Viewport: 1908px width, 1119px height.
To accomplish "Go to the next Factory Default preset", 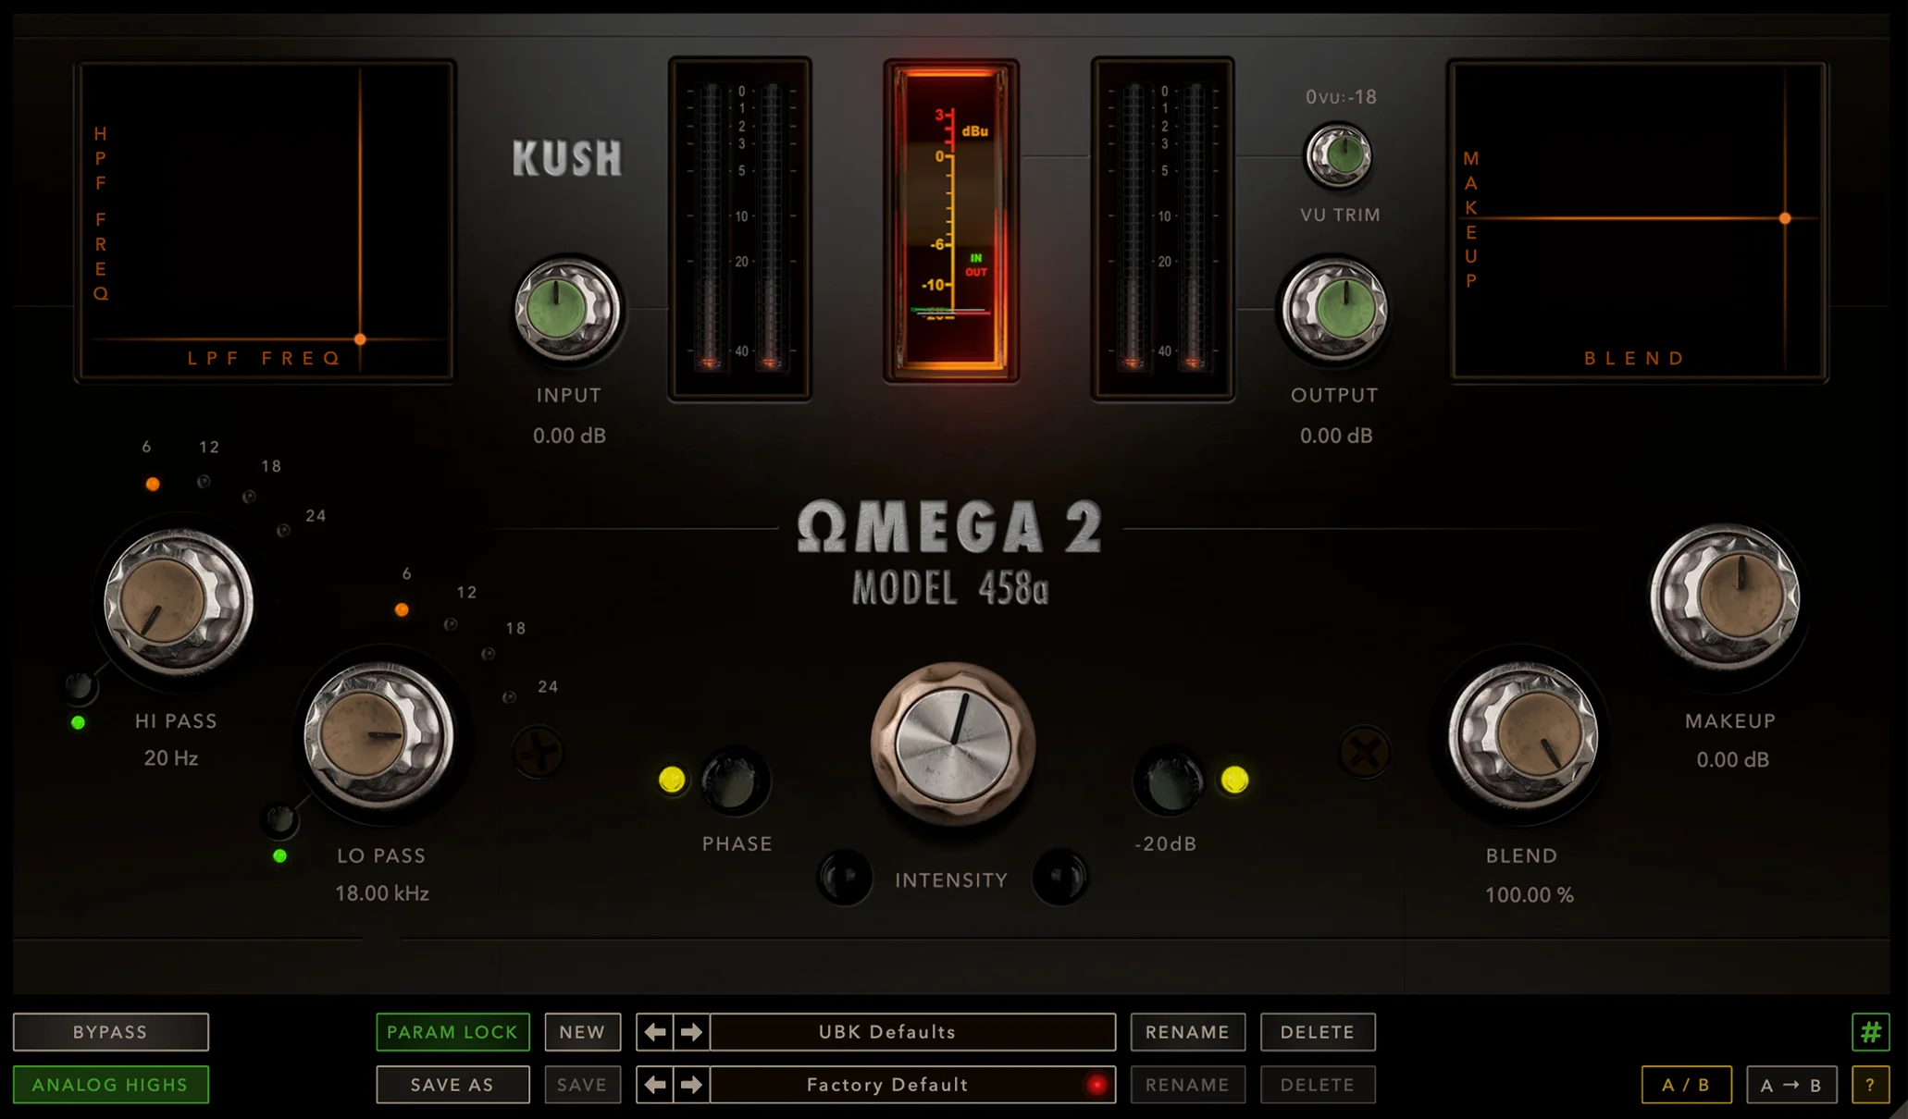I will coord(691,1085).
